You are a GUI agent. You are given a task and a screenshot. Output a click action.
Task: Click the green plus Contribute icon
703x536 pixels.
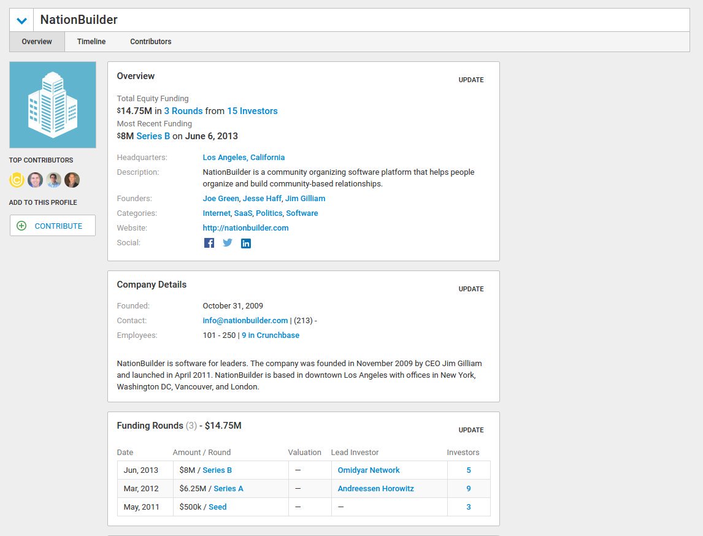[21, 226]
